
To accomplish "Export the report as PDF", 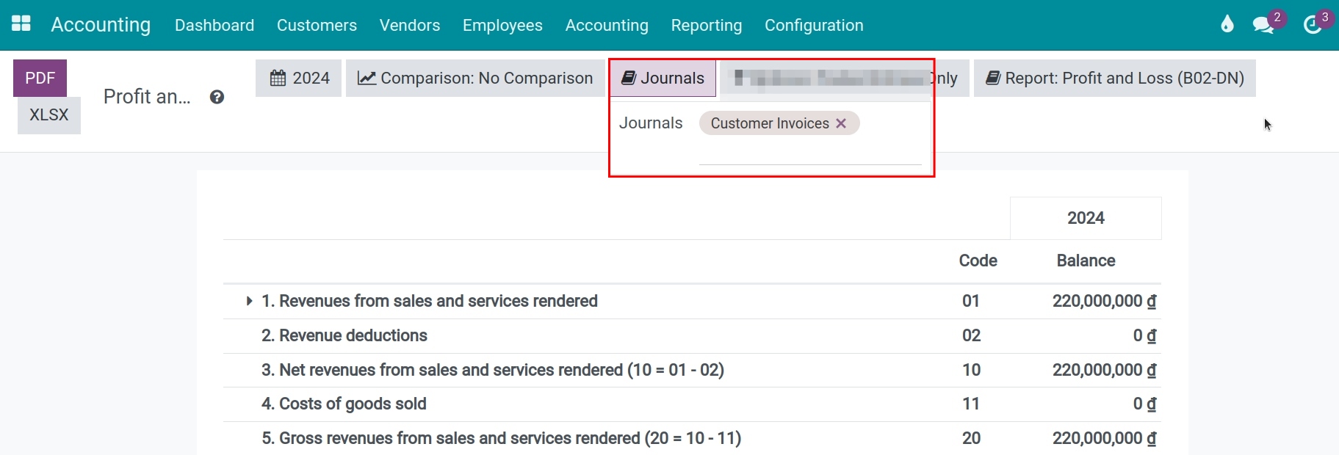I will coord(40,78).
